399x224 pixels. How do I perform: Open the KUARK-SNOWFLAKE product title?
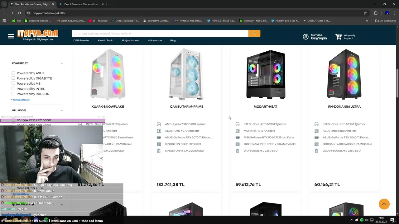pos(108,107)
